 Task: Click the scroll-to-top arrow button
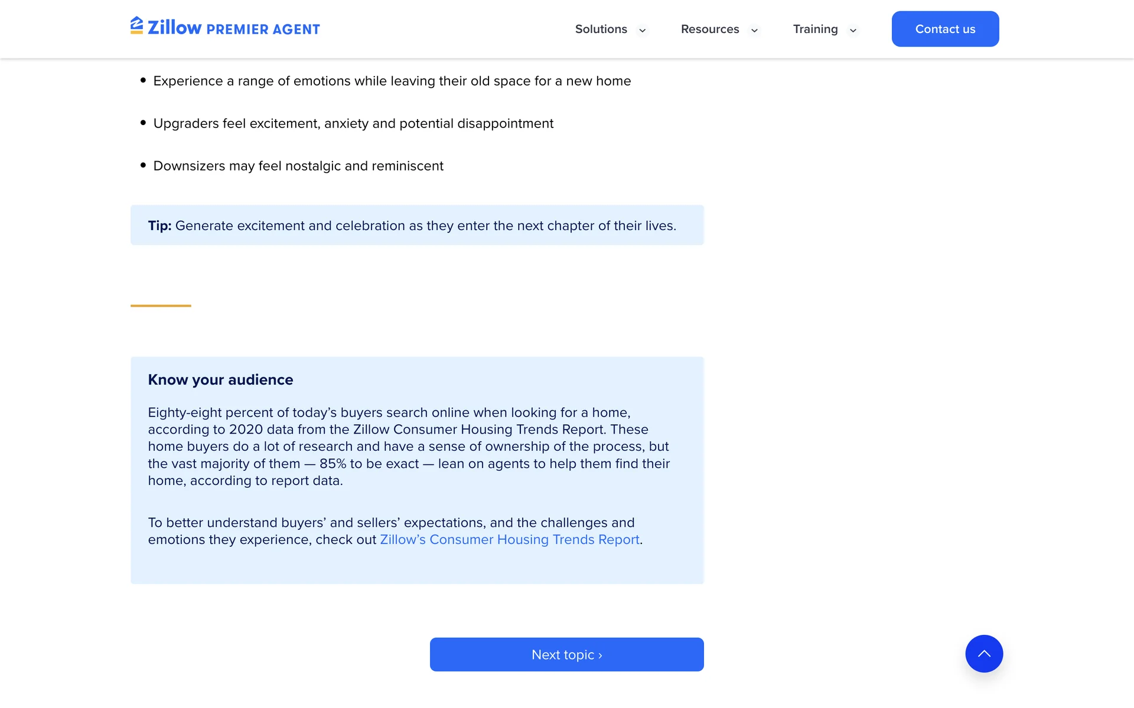pos(984,654)
